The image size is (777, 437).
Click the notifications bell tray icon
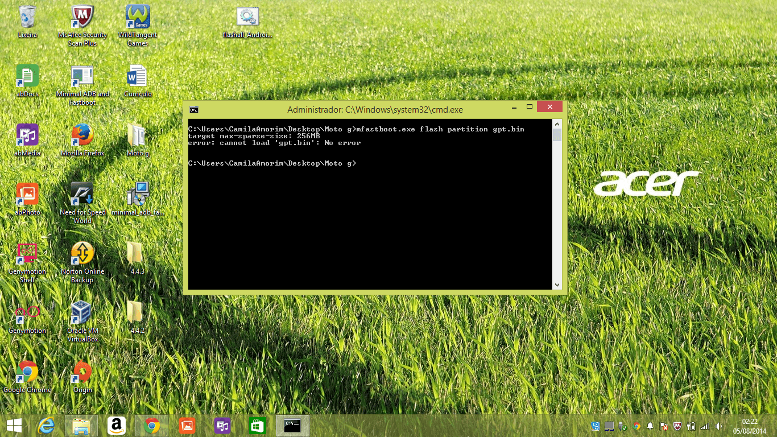pos(650,426)
